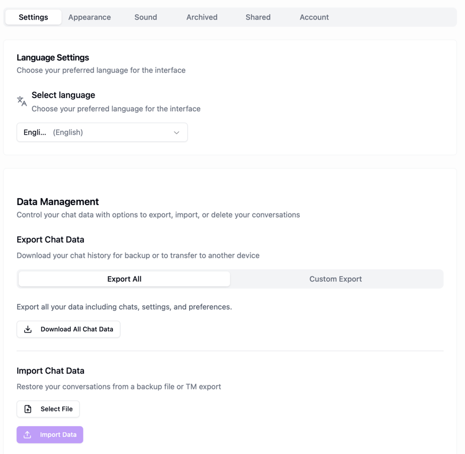Switch to the Appearance tab

point(89,17)
